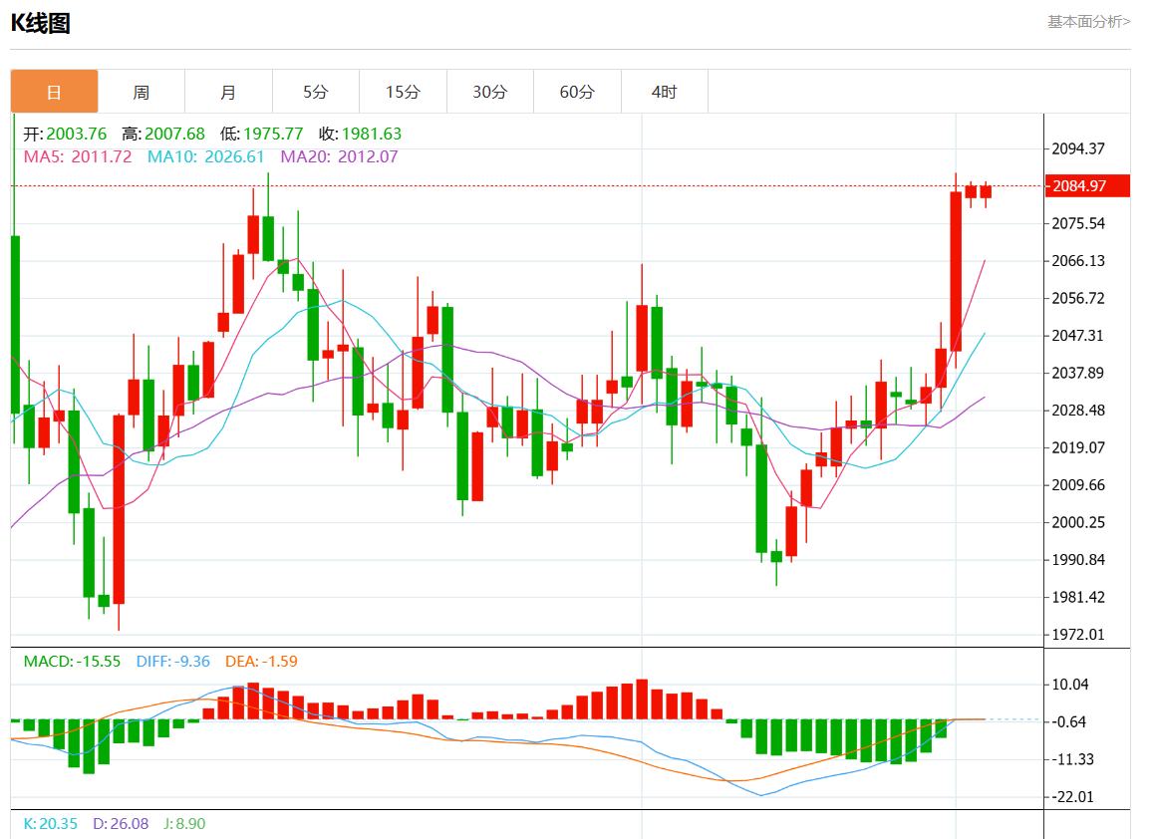Click the 2094.37 price axis label

[1078, 148]
